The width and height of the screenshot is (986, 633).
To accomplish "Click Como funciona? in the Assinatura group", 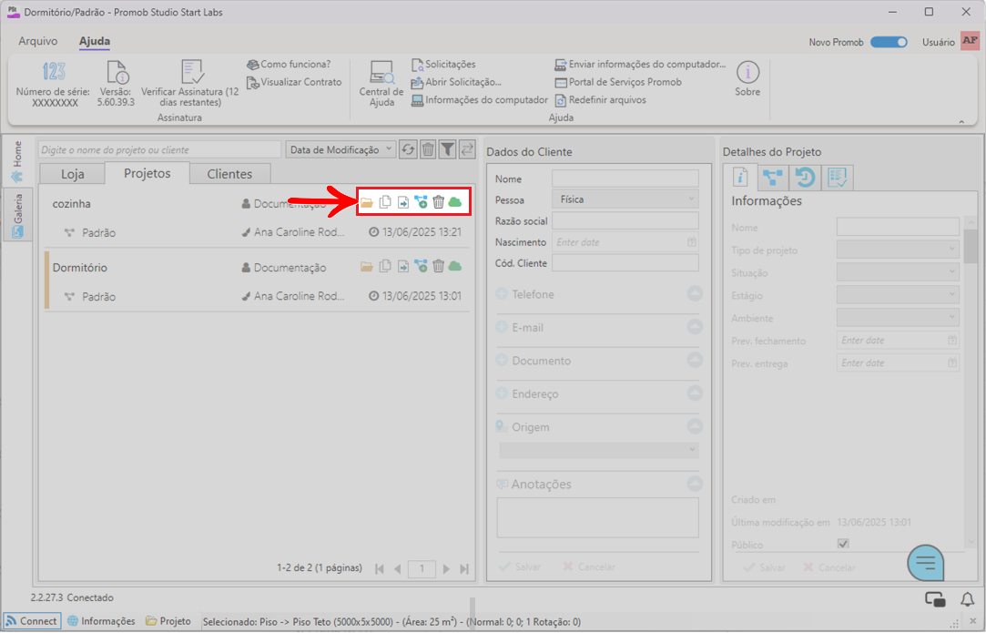I will click(289, 64).
